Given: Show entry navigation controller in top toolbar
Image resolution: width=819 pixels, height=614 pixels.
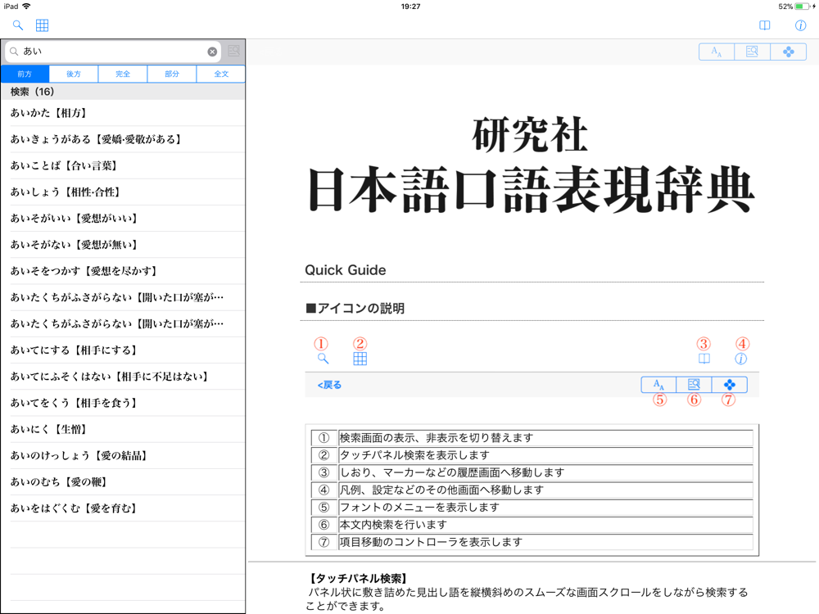Looking at the screenshot, I should coord(788,52).
